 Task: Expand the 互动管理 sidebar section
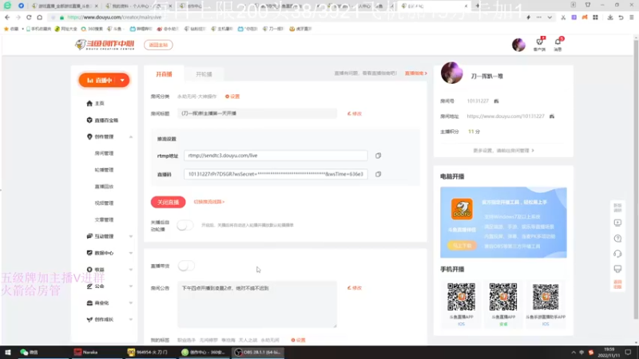tap(131, 236)
